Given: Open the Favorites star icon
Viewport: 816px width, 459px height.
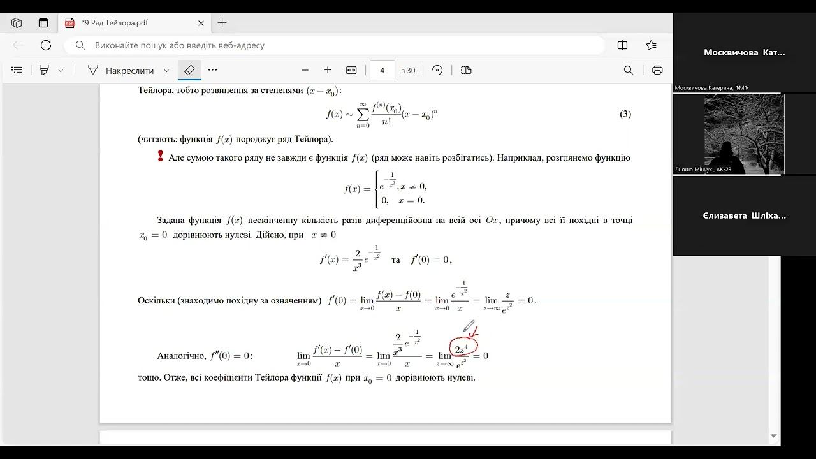Looking at the screenshot, I should pyautogui.click(x=651, y=45).
